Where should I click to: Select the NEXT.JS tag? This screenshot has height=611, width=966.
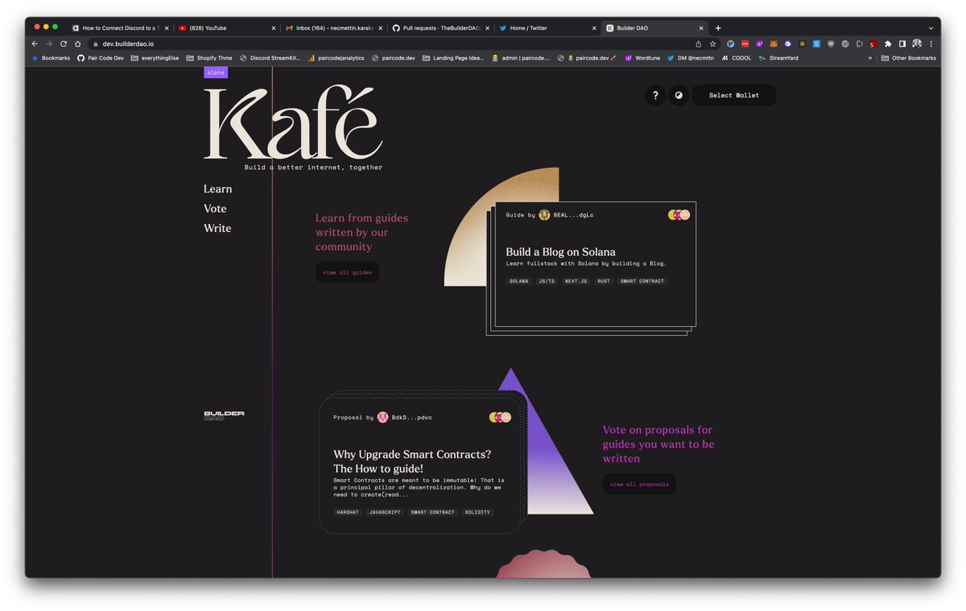[576, 281]
